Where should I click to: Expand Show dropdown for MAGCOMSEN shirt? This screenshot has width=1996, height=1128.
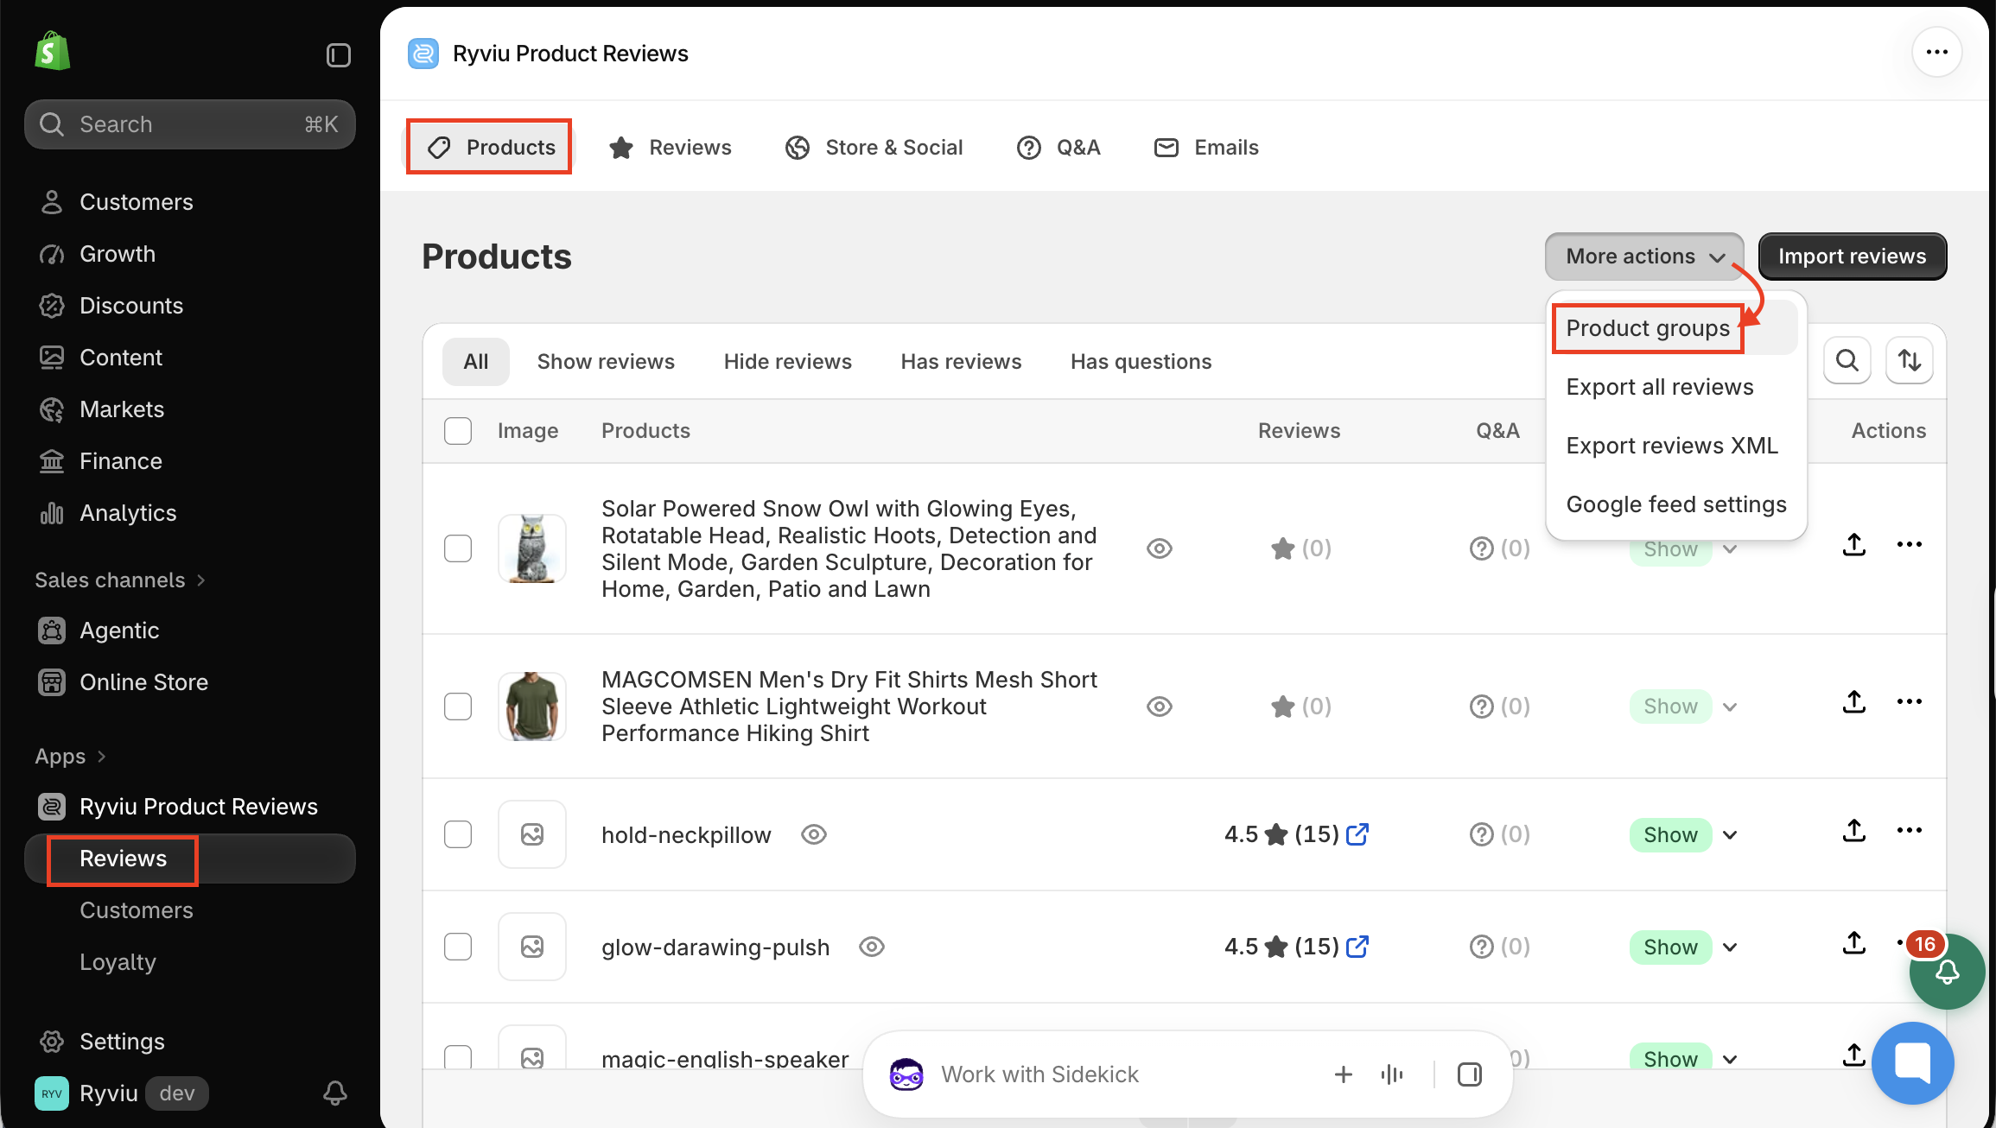pos(1730,707)
